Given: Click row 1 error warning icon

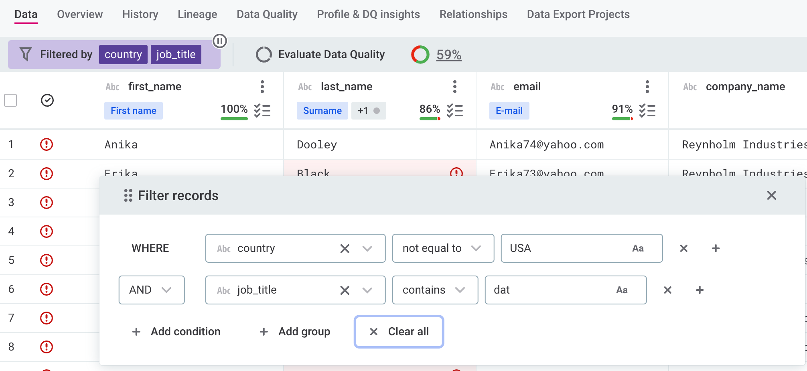Looking at the screenshot, I should click(x=47, y=144).
